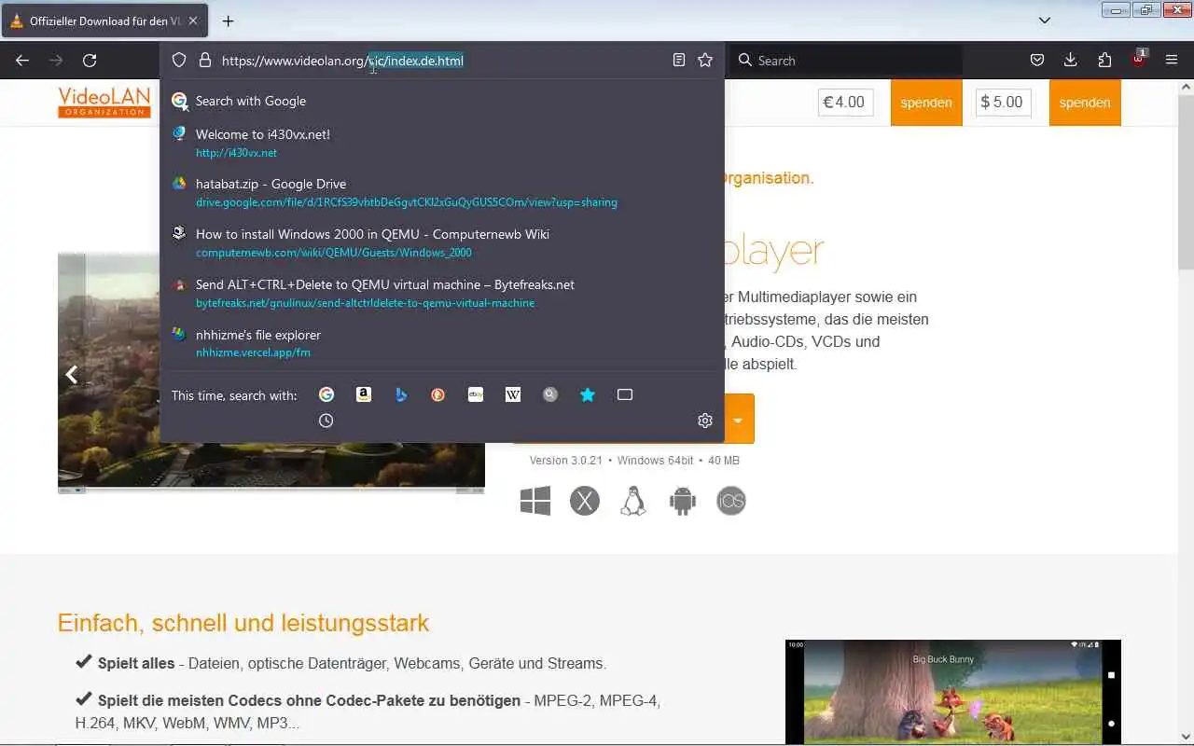Viewport: 1194px width, 746px height.
Task: Click the tracking protection shield icon
Action: (x=179, y=61)
